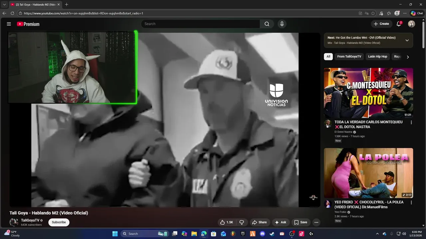The image size is (426, 239).
Task: Click the Ask button
Action: [x=281, y=222]
